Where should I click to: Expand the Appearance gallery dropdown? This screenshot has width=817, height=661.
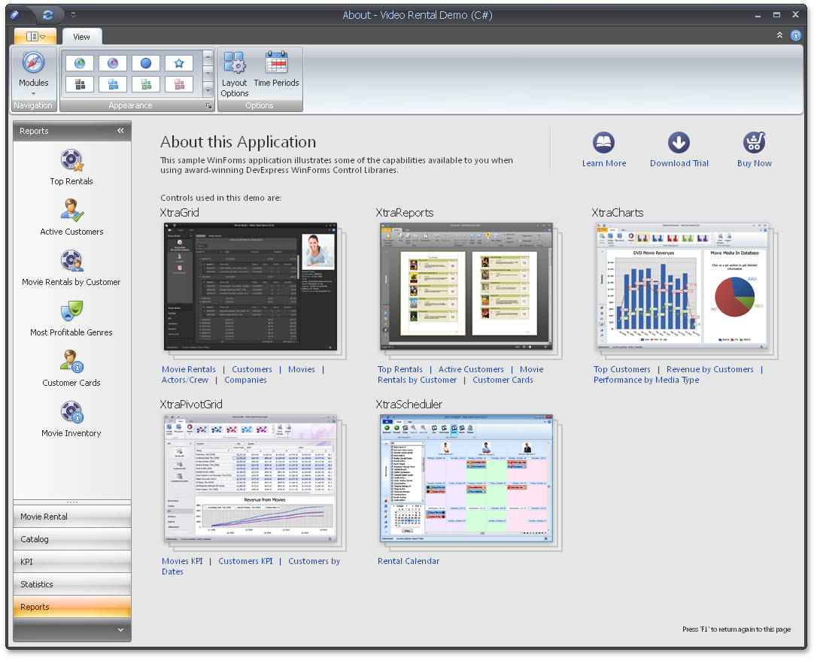[208, 91]
